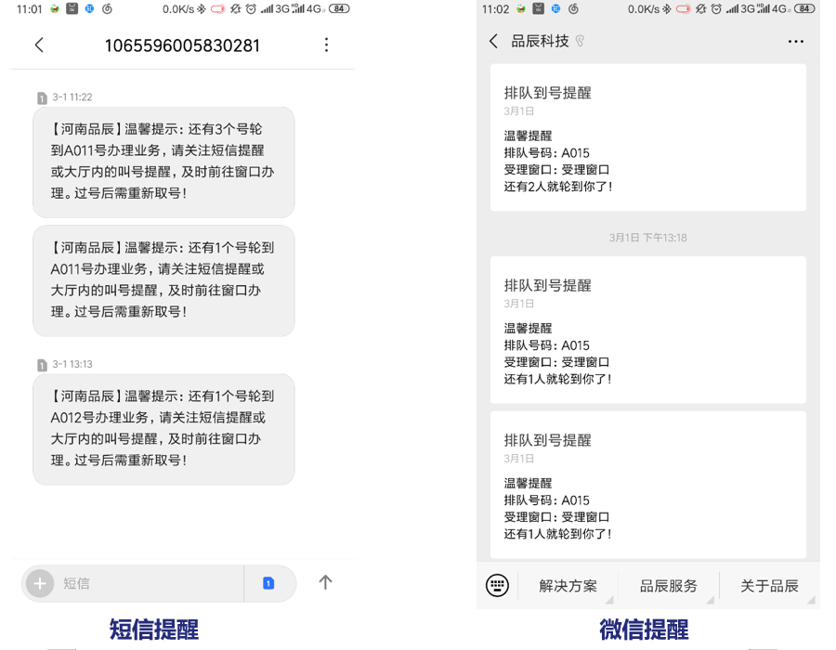Open the SMS conversation three-dot menu

(326, 45)
